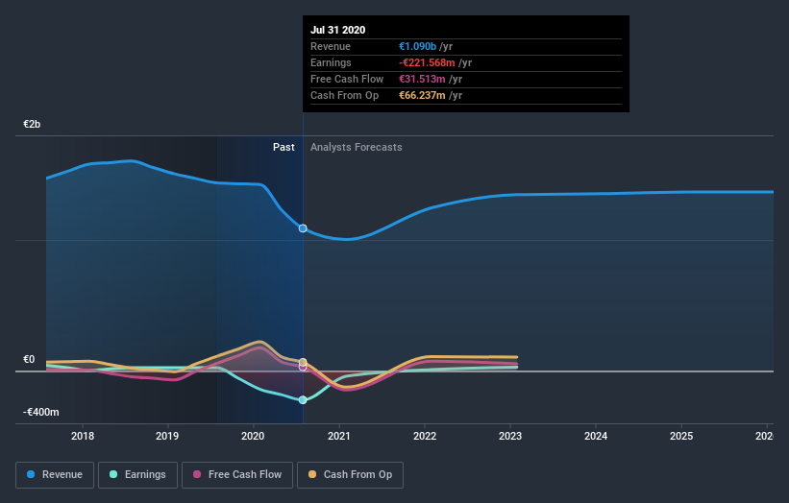
Task: Select the 2019 x-axis label
Action: pos(167,436)
